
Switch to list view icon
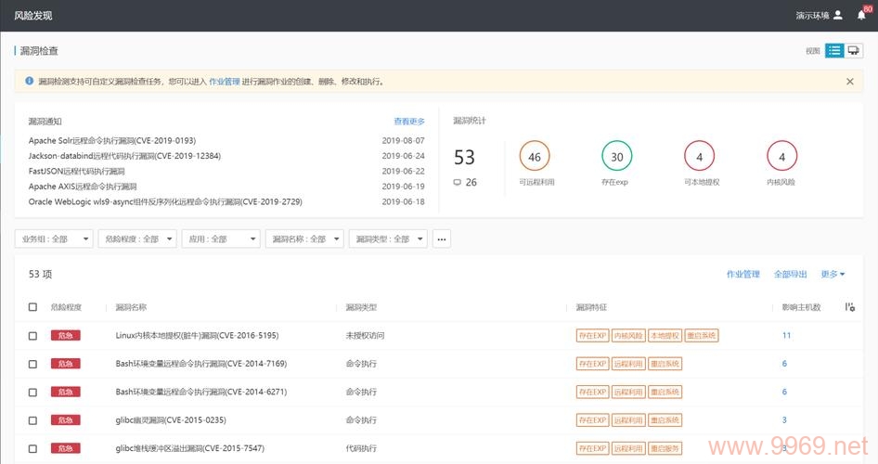834,51
